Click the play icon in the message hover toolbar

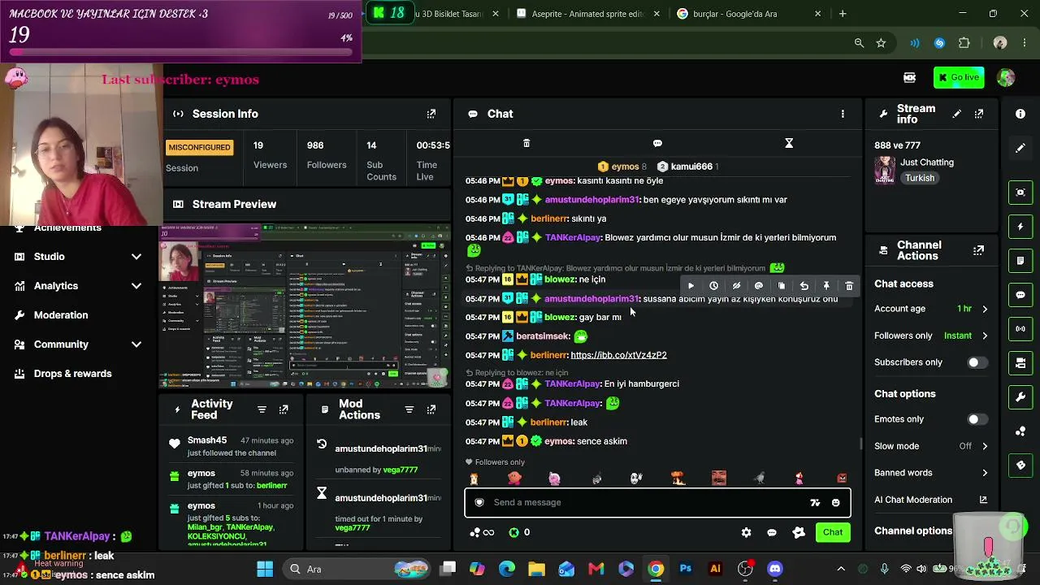(x=691, y=286)
